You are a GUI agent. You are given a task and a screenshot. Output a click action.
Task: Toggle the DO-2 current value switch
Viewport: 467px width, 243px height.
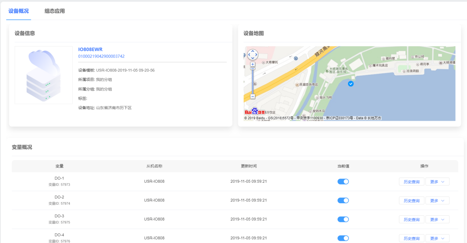pos(343,200)
